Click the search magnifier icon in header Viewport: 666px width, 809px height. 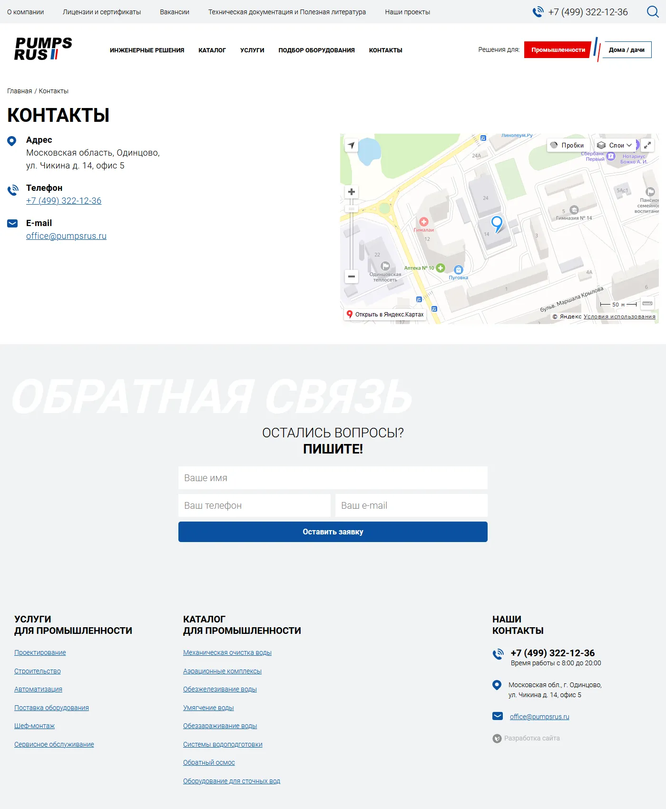pos(653,11)
